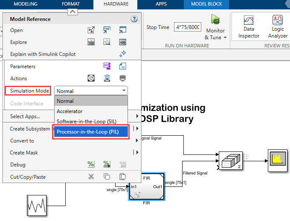The image size is (290, 221).
Task: Click the Stop Time input field
Action: (x=188, y=27)
